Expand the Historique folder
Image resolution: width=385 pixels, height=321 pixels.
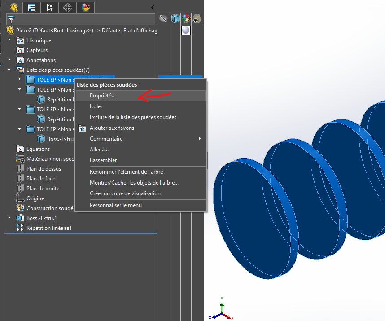pyautogui.click(x=9, y=40)
